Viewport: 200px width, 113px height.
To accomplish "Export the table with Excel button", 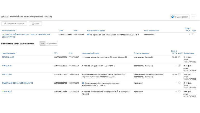I will pyautogui.click(x=35, y=24).
